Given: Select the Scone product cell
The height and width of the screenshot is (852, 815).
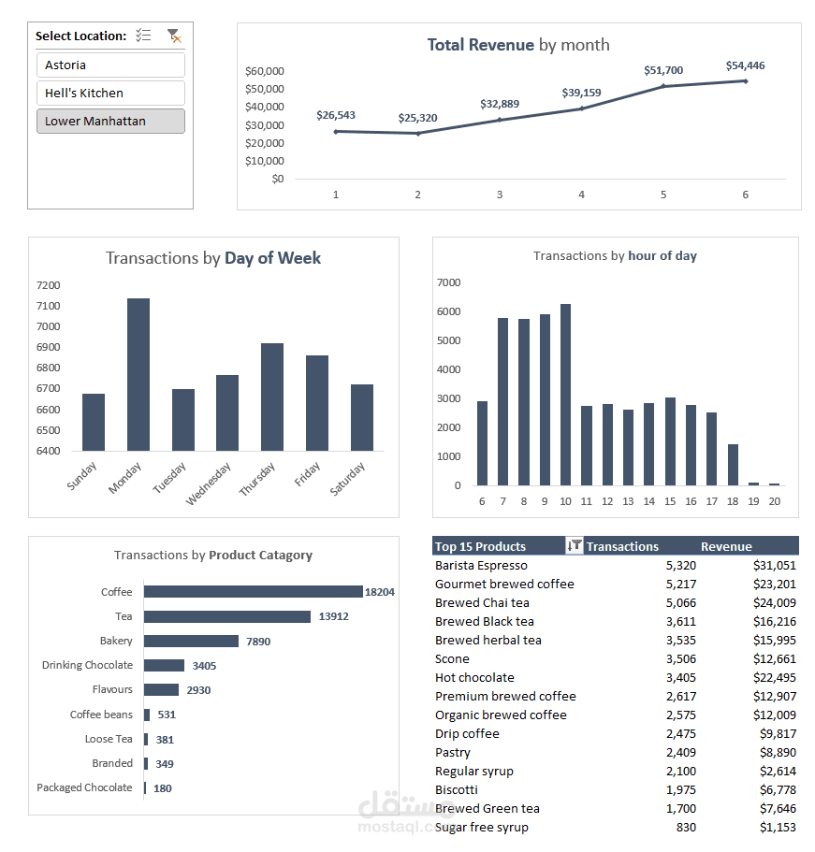Looking at the screenshot, I should click(452, 659).
